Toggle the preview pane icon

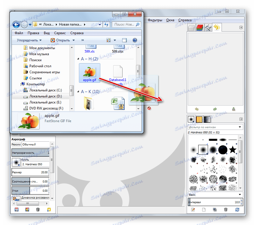(x=124, y=40)
